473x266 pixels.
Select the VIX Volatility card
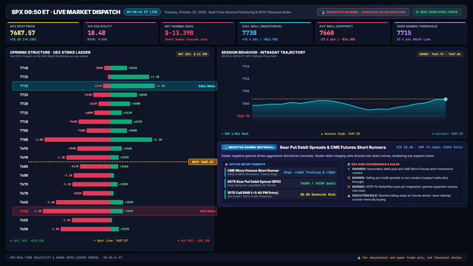120,33
